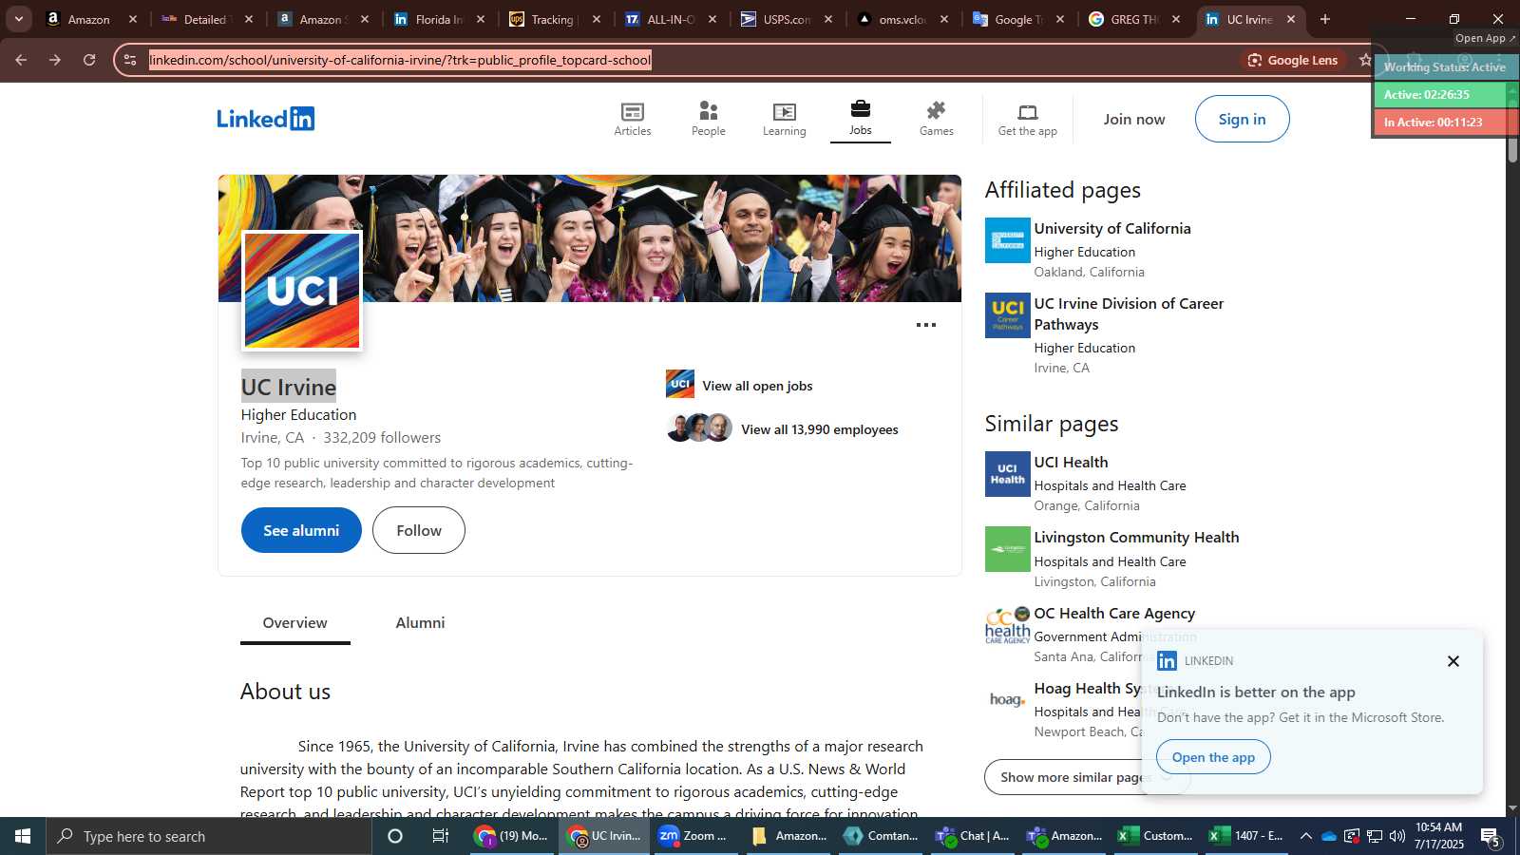Switch to the Tracking browser tab
This screenshot has width=1520, height=855.
tap(553, 19)
